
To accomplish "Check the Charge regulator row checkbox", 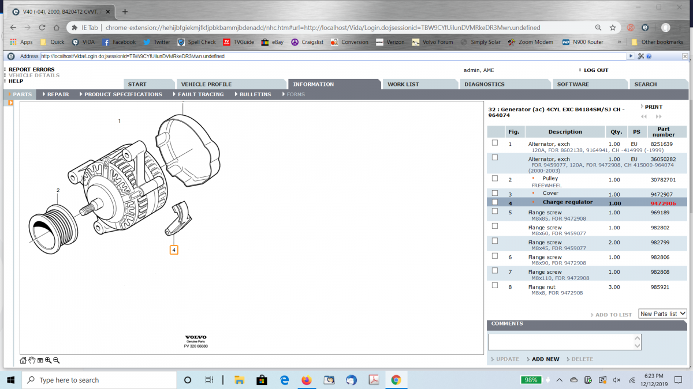I will 494,202.
